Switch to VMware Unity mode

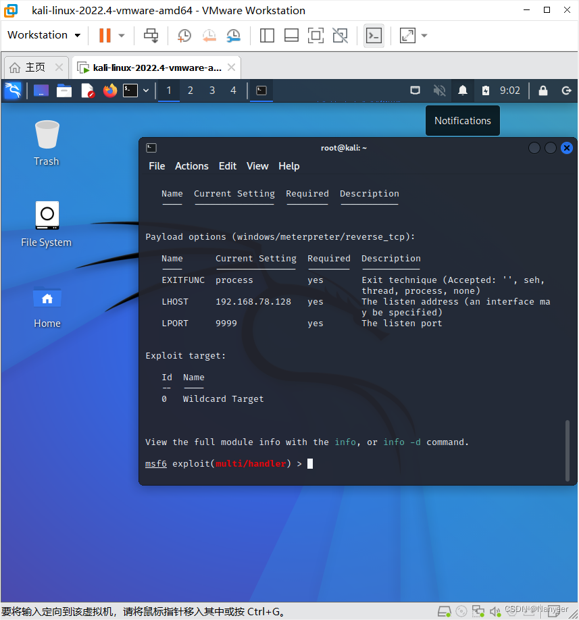(340, 35)
